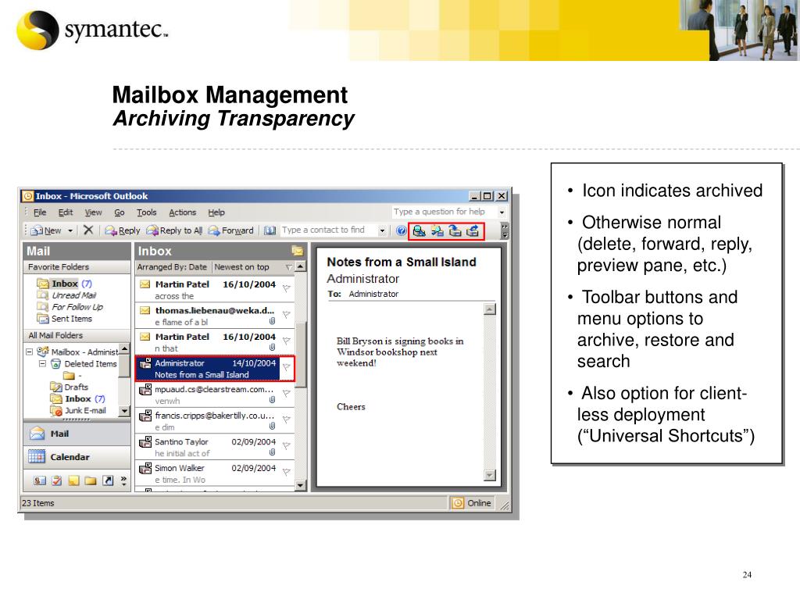This screenshot has height=600, width=800.
Task: Click the Online status icon in status bar
Action: pos(458,503)
